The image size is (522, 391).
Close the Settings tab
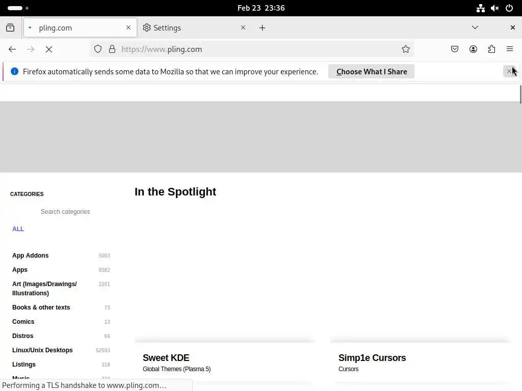(x=243, y=27)
